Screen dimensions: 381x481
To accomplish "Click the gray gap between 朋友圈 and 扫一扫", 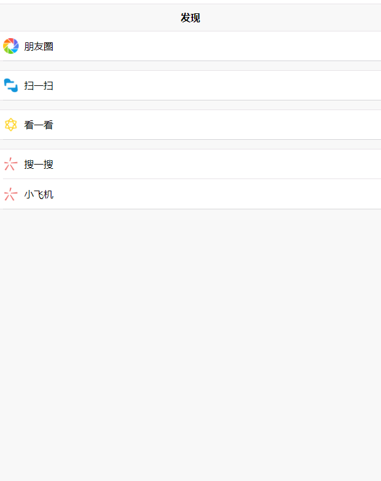I will (190, 65).
